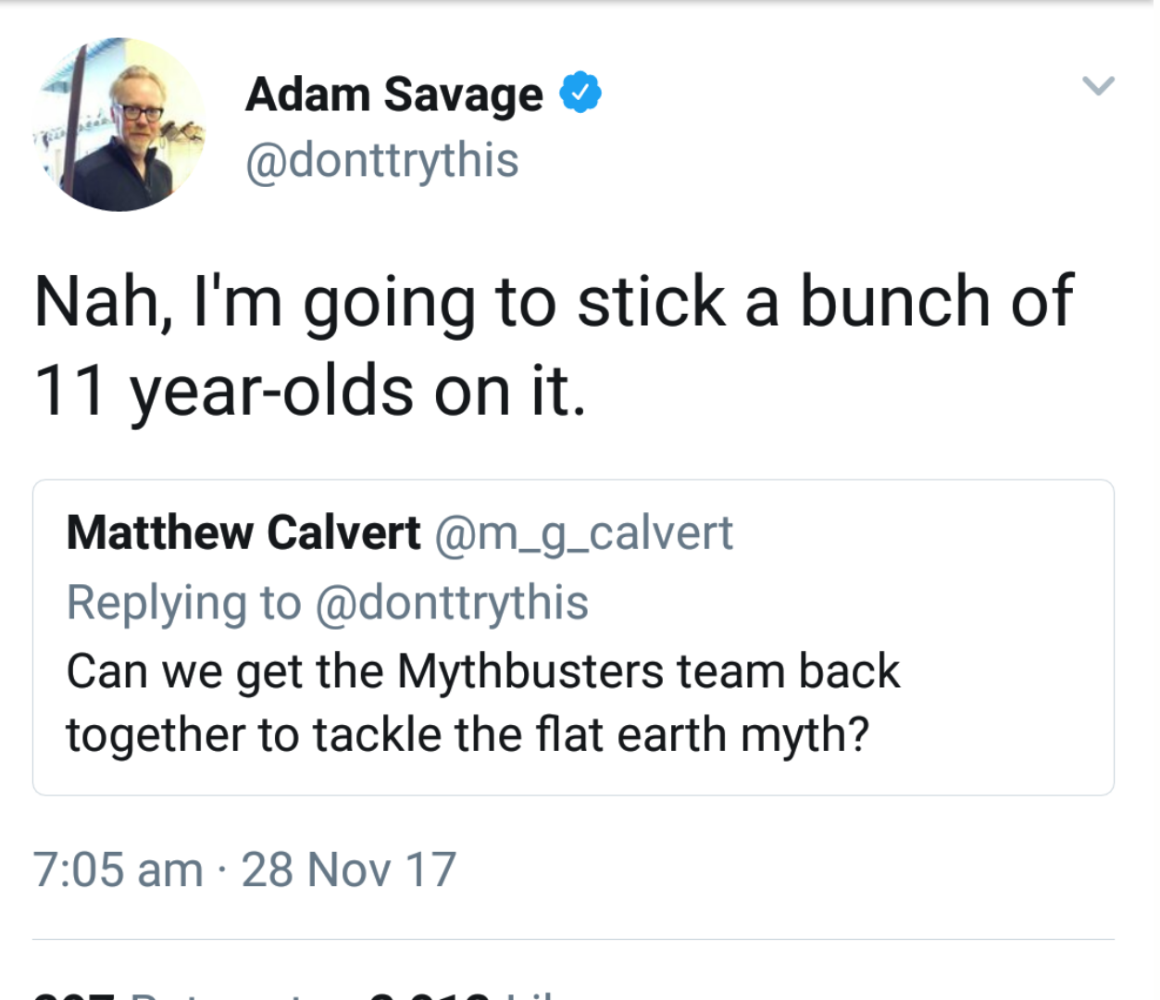Click the 'Nah, I'm going to stick' tweet line
The image size is (1160, 1000).
pyautogui.click(x=553, y=302)
